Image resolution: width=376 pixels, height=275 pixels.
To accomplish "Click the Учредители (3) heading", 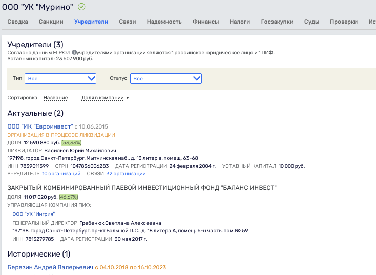I will 35,45.
